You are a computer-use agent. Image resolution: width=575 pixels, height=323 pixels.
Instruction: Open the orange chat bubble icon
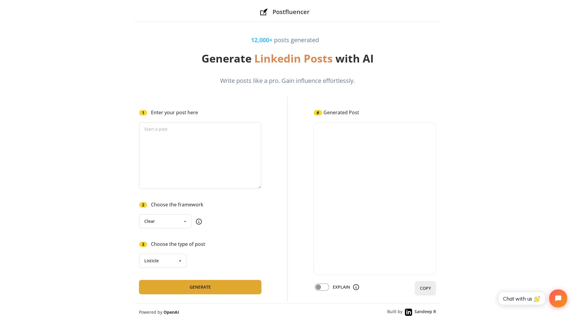558,298
